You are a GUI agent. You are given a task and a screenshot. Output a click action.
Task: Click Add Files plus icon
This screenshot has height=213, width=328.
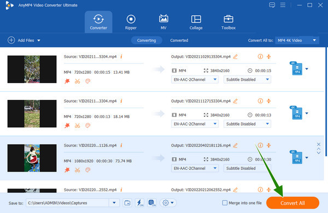click(x=11, y=40)
